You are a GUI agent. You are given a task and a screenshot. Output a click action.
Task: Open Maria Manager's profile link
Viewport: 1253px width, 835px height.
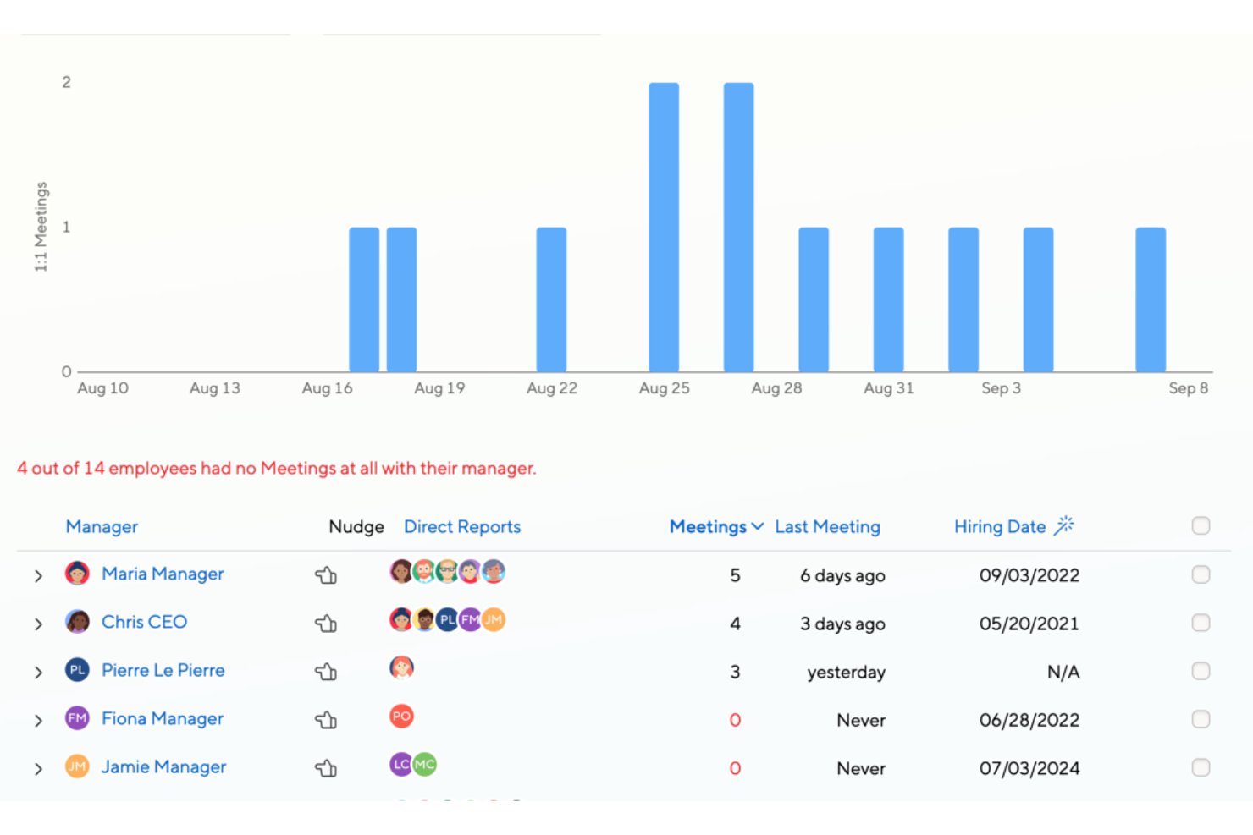click(163, 574)
